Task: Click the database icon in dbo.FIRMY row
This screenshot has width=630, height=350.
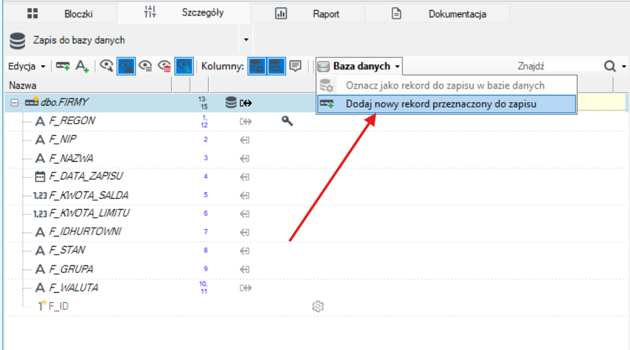Action: pos(231,103)
